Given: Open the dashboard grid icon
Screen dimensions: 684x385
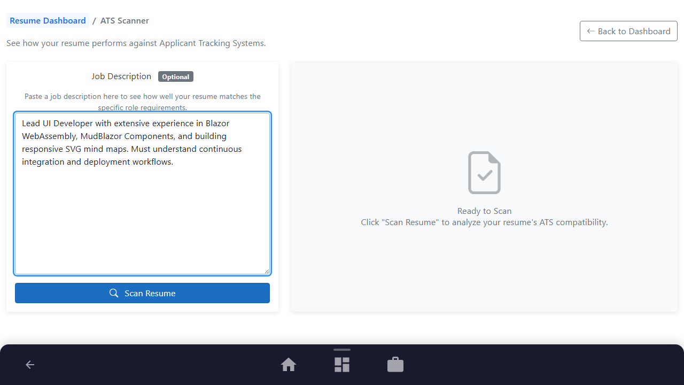Looking at the screenshot, I should (x=342, y=365).
